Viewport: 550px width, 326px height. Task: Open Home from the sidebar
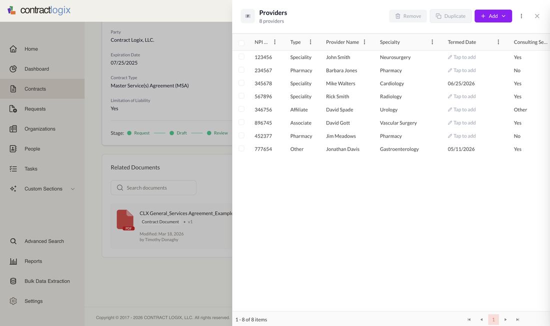[42, 49]
